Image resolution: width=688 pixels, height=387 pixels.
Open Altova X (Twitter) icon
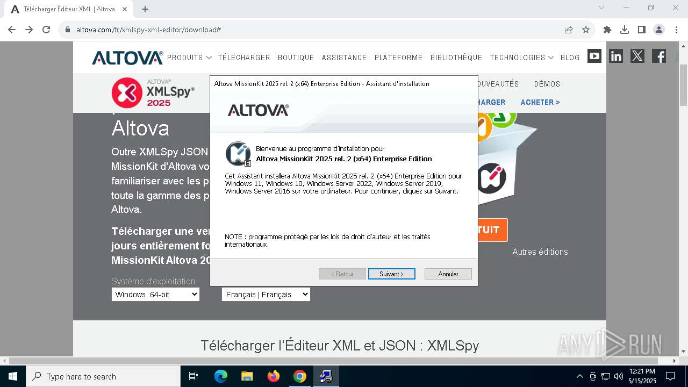pos(637,56)
